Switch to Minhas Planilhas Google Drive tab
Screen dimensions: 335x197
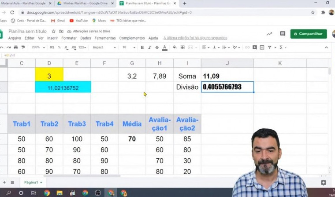[x=84, y=3]
